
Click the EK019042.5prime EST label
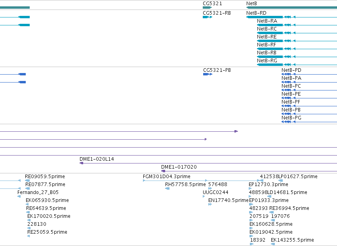(x=271, y=232)
